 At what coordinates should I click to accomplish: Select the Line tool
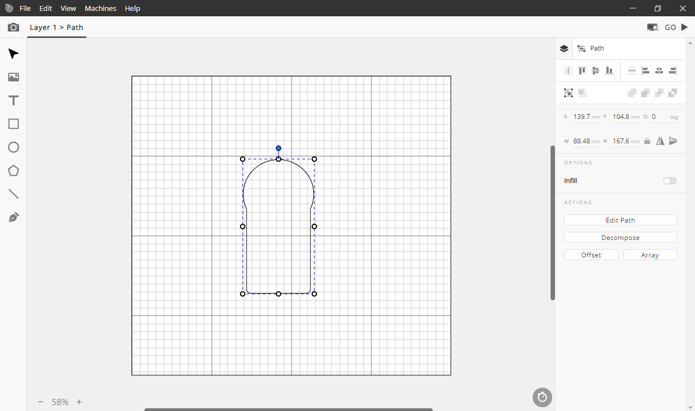coord(14,194)
